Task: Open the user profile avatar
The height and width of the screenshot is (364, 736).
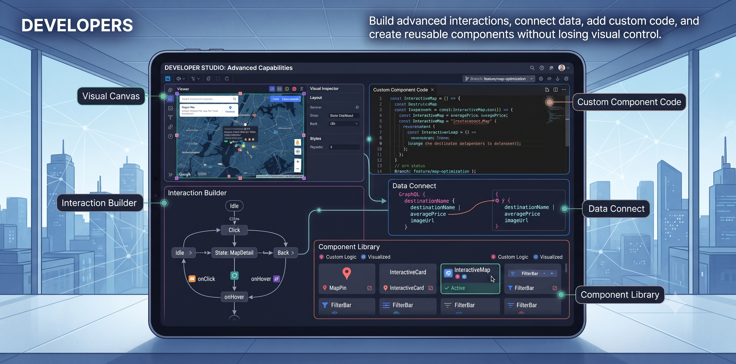Action: (x=561, y=68)
